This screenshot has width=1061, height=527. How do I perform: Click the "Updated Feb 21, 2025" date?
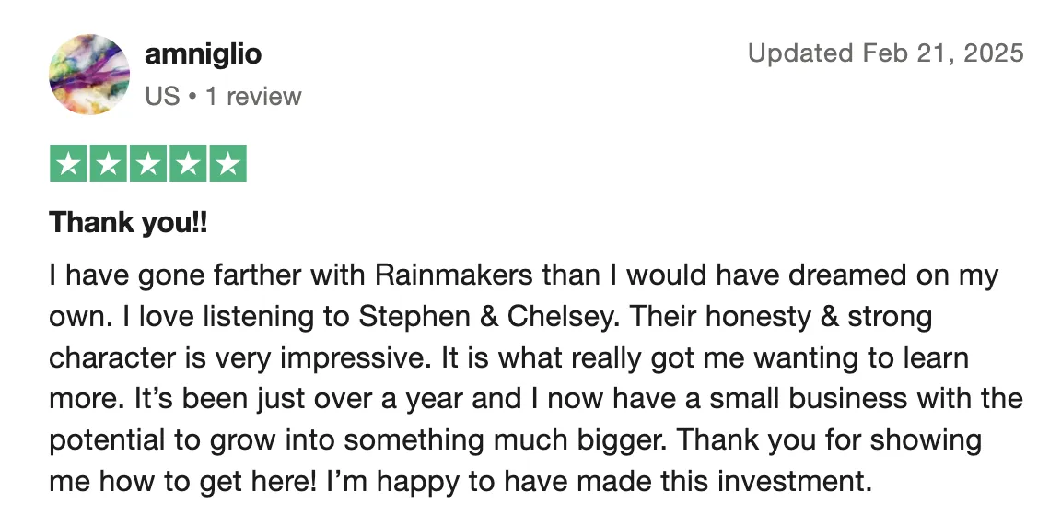pyautogui.click(x=886, y=53)
